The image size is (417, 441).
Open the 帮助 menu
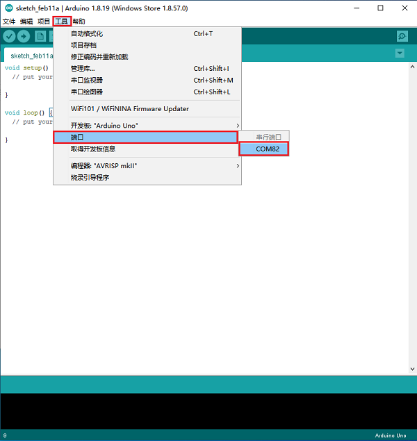coord(79,22)
